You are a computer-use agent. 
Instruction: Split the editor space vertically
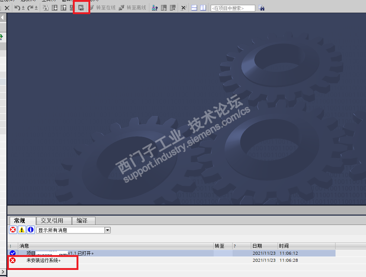[203, 8]
